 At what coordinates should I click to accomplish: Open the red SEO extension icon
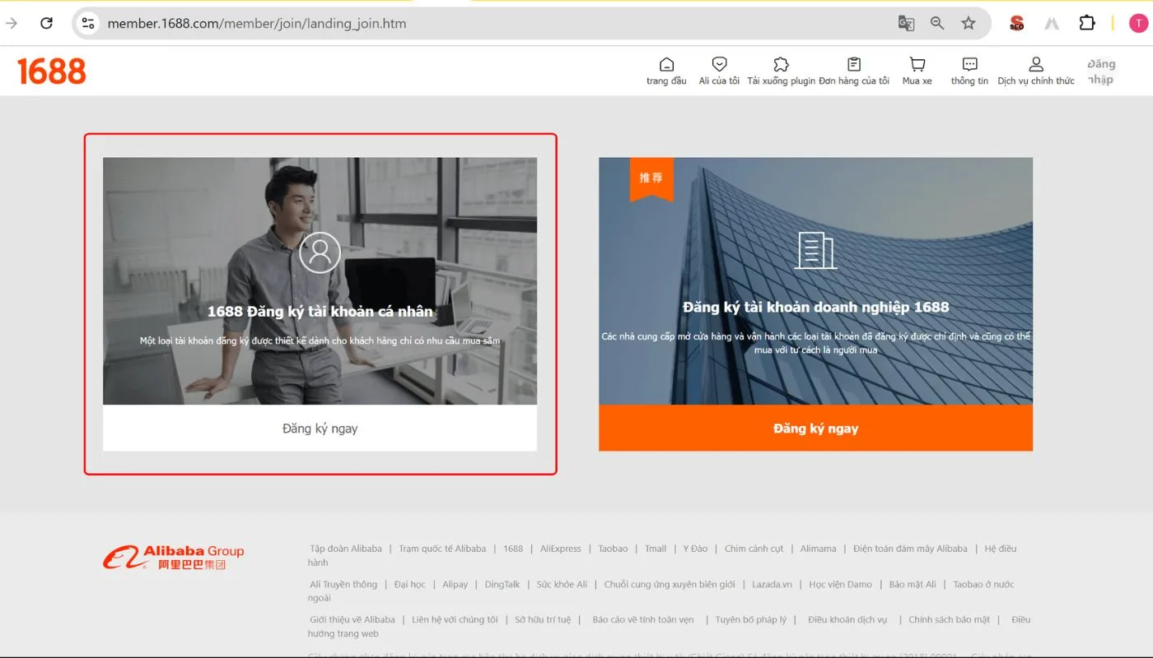pos(1017,23)
